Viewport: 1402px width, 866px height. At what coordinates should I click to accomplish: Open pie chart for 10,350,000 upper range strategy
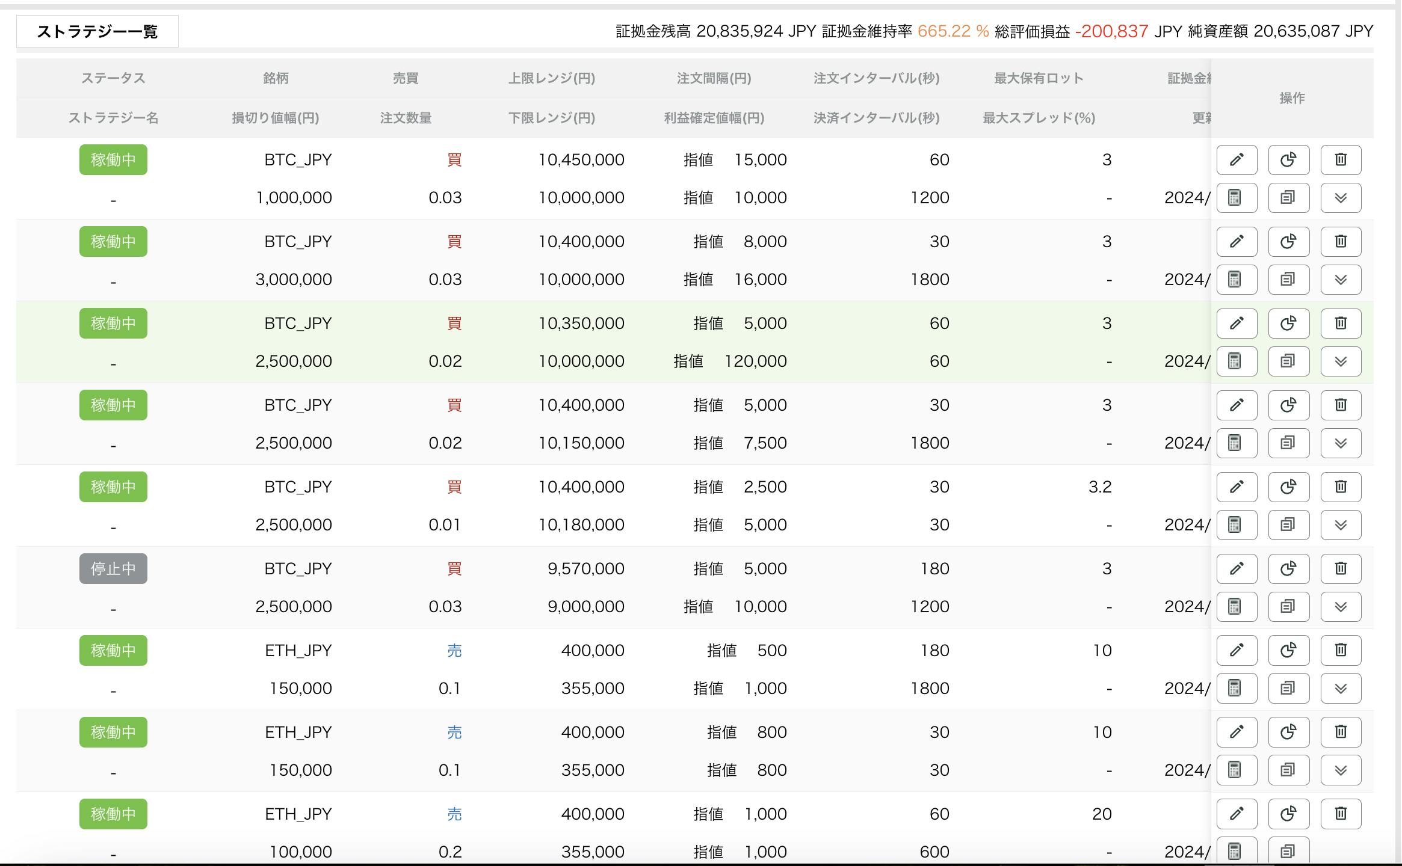pyautogui.click(x=1288, y=324)
